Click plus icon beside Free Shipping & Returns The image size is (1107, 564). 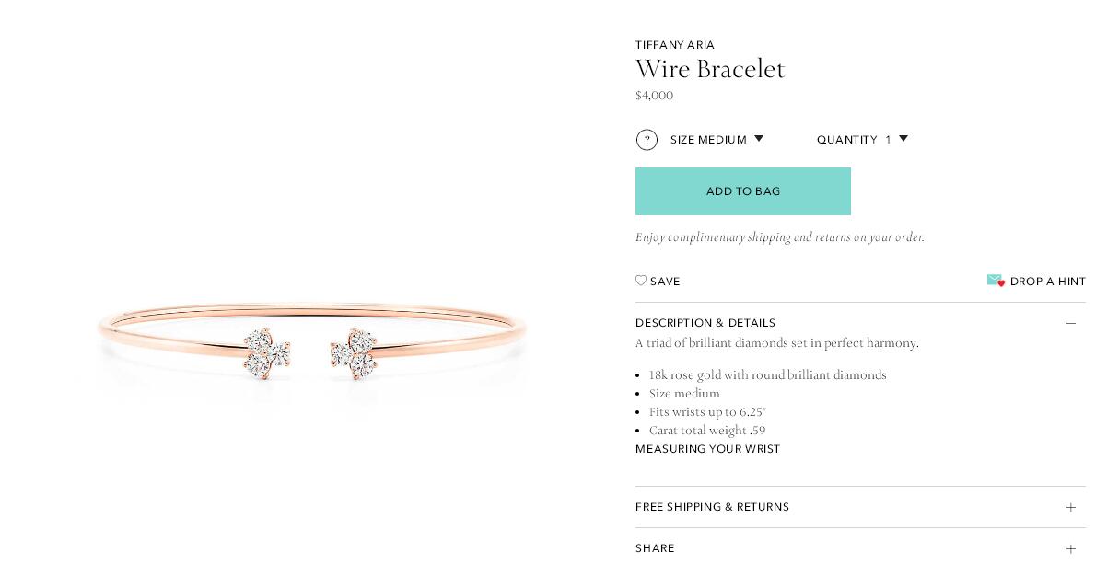1070,507
